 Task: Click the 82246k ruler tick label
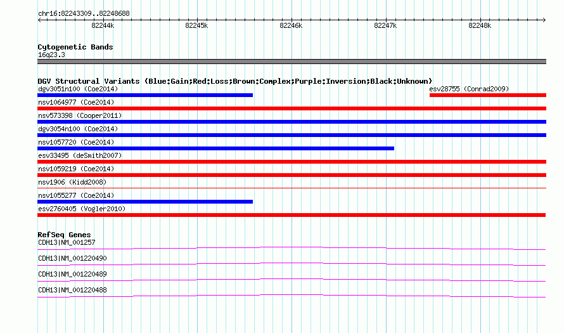tap(291, 25)
